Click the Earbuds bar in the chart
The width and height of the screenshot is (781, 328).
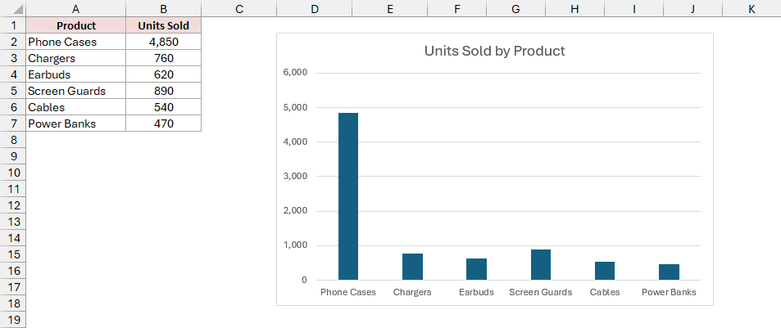click(x=477, y=269)
